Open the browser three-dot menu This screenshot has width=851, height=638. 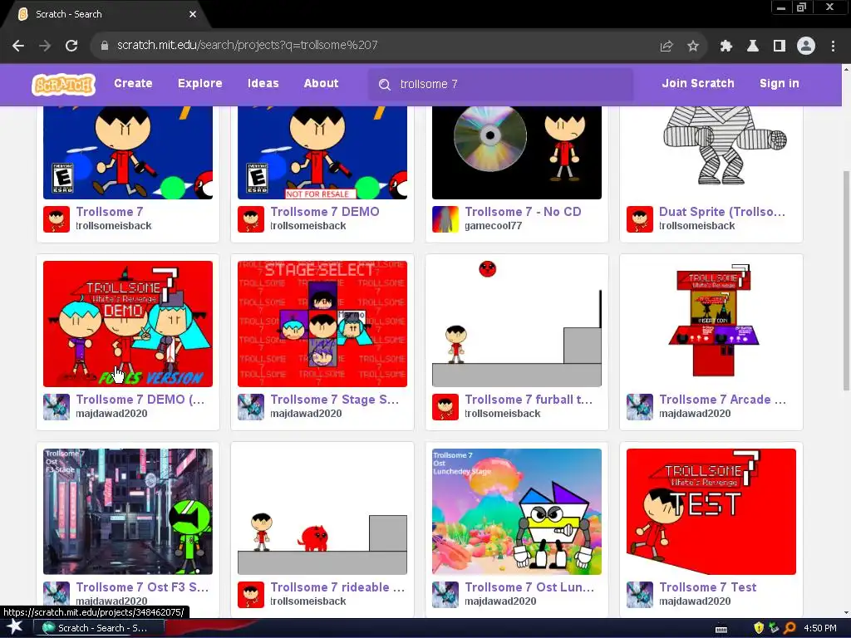[x=833, y=47]
